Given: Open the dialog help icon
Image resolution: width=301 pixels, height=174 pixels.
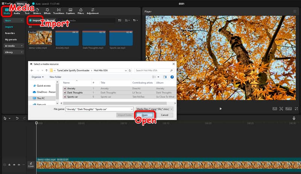Looking at the screenshot, I should (x=172, y=77).
